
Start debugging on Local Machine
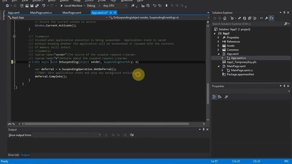click(71, 6)
